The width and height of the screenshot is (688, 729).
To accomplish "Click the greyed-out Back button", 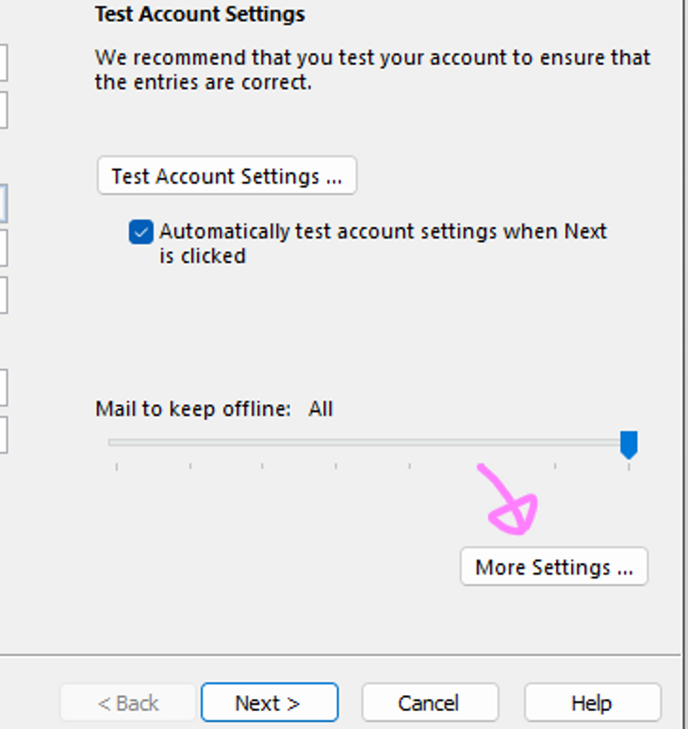I will coord(129,703).
